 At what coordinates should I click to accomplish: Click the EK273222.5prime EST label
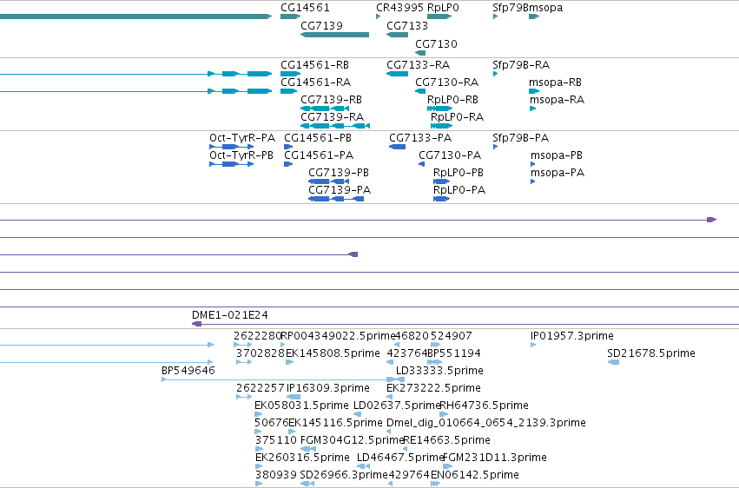click(433, 387)
